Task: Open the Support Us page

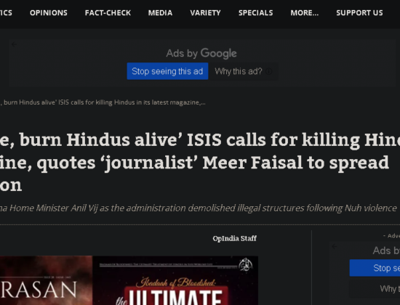Action: 359,13
